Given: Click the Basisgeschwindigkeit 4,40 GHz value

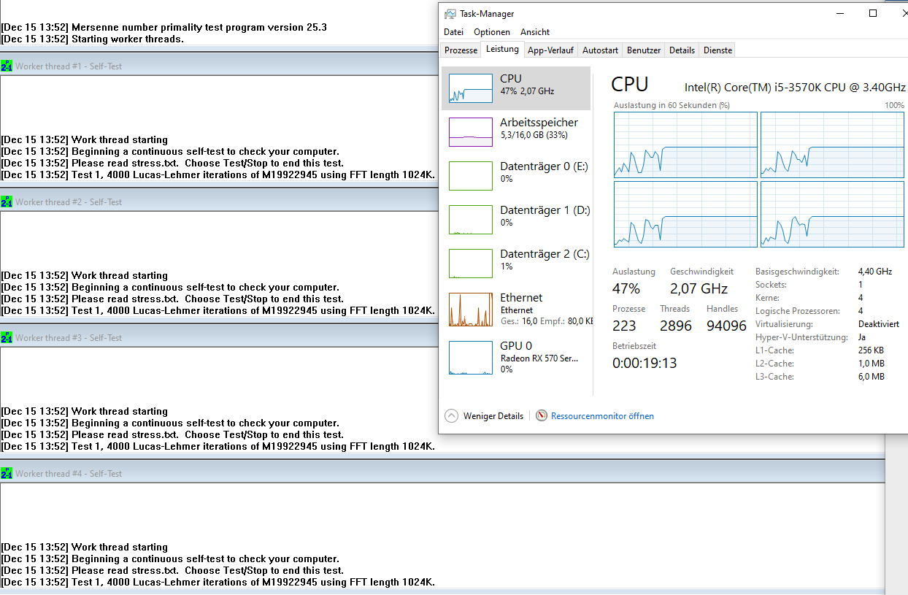Looking at the screenshot, I should pos(875,272).
